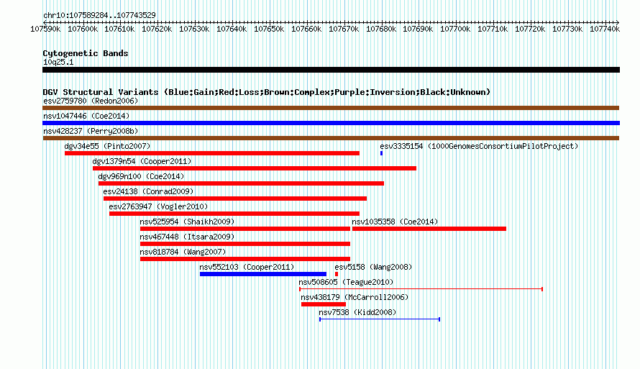Click the nsv508605 (Teague2010) label
This screenshot has height=369, width=640.
346,282
